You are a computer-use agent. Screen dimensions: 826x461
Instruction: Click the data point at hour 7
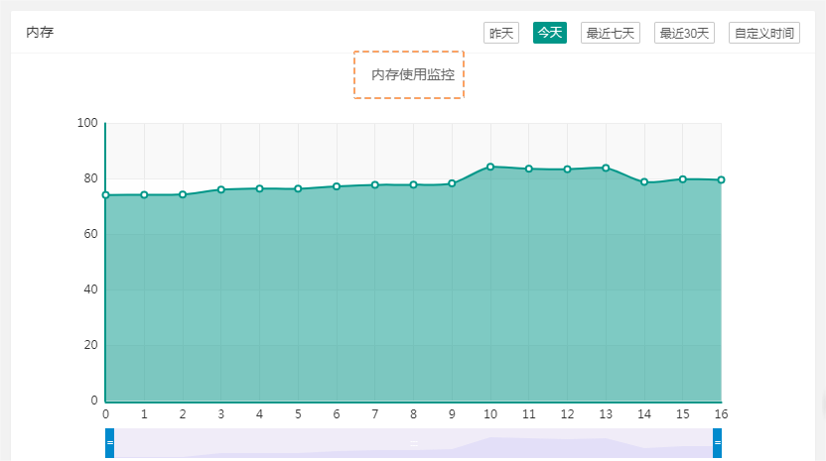tap(375, 184)
